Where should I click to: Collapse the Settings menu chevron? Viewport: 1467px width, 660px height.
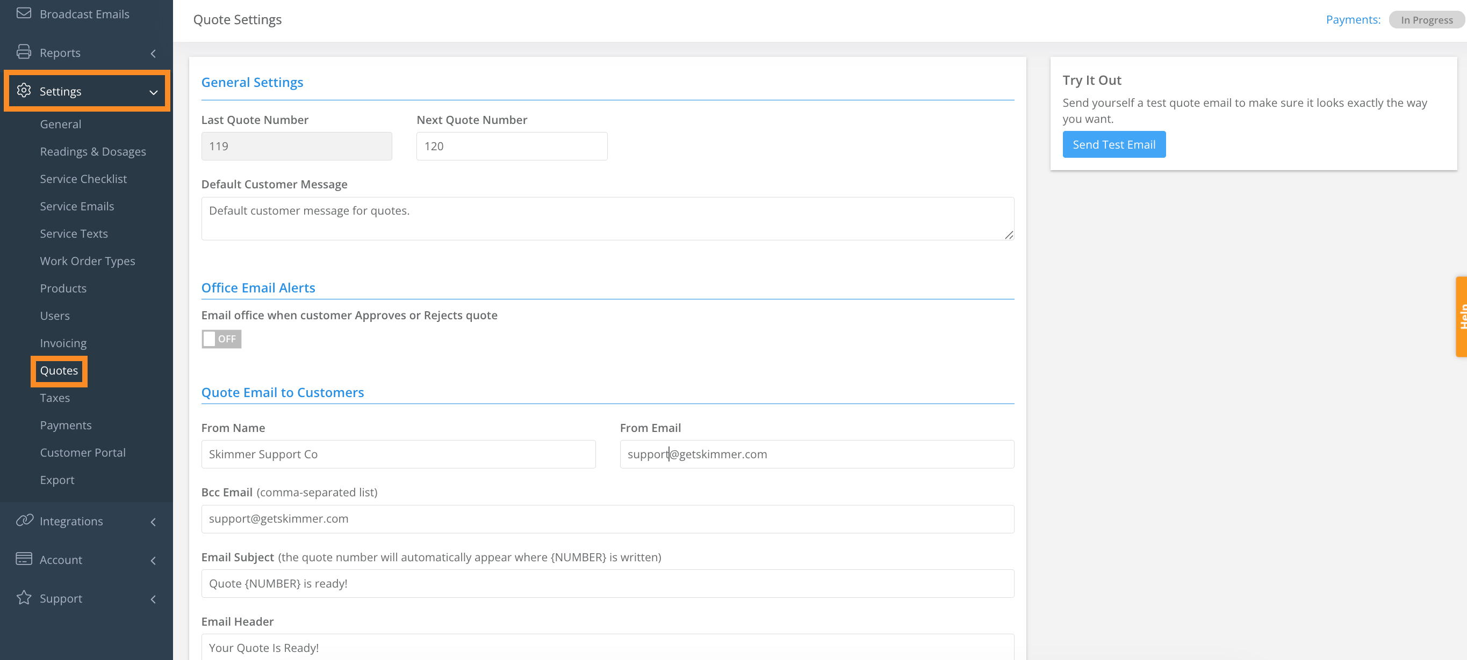pos(154,92)
